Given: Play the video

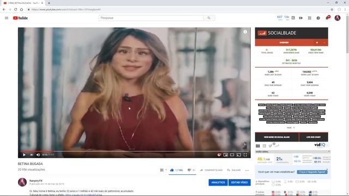Looking at the screenshot, I should (24, 155).
